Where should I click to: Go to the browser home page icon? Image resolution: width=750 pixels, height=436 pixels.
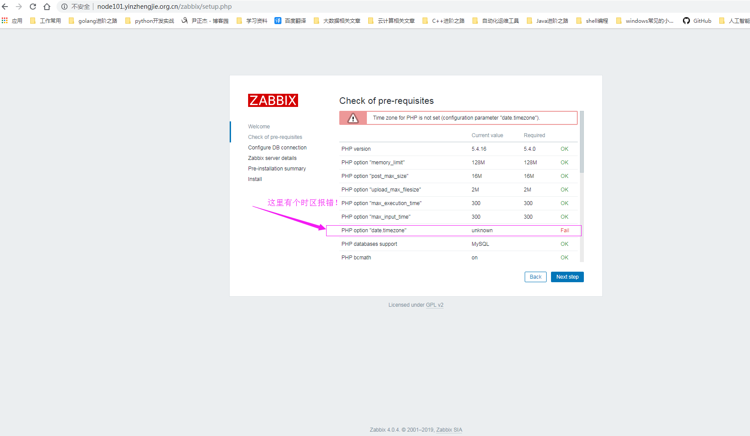click(47, 7)
